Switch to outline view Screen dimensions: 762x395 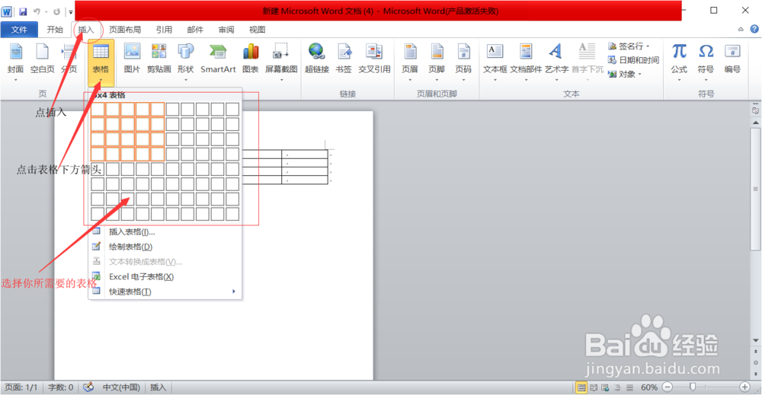pyautogui.click(x=617, y=387)
